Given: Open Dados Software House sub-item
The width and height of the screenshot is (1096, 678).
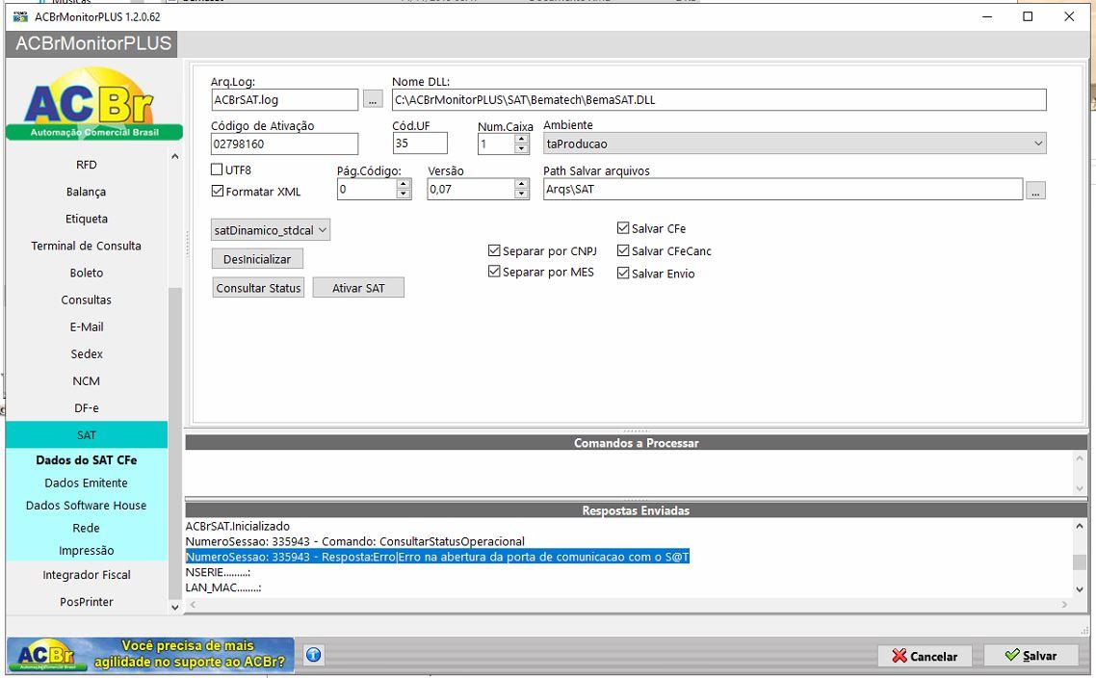Looking at the screenshot, I should coord(87,506).
